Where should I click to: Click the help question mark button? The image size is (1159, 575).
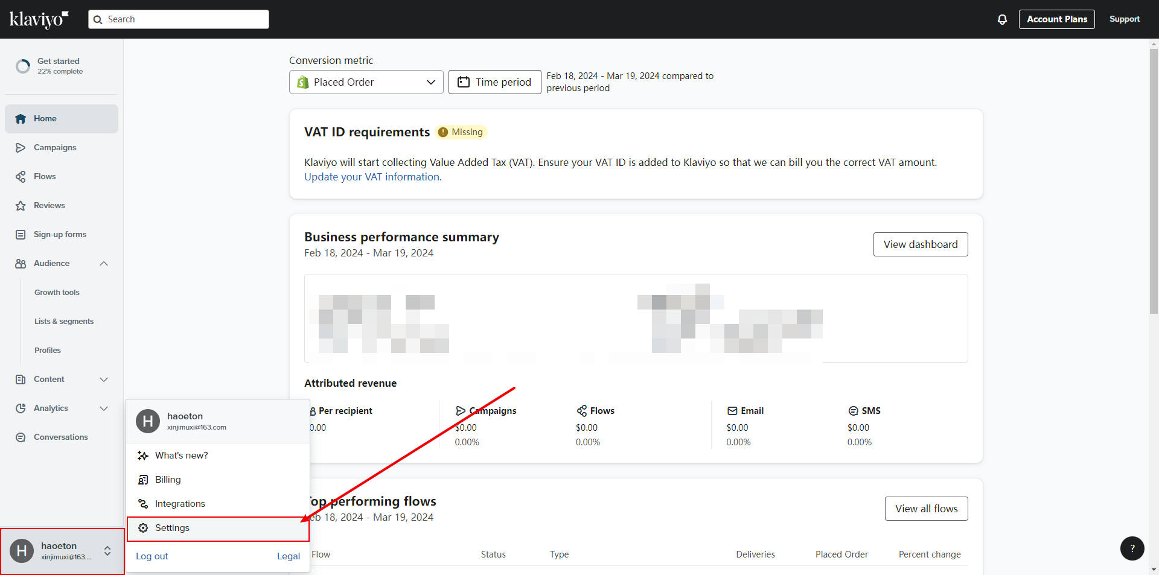(x=1132, y=548)
